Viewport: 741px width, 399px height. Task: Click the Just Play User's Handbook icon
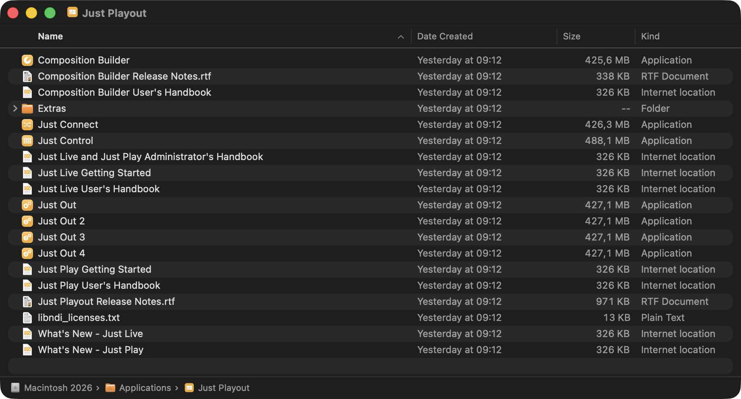27,286
